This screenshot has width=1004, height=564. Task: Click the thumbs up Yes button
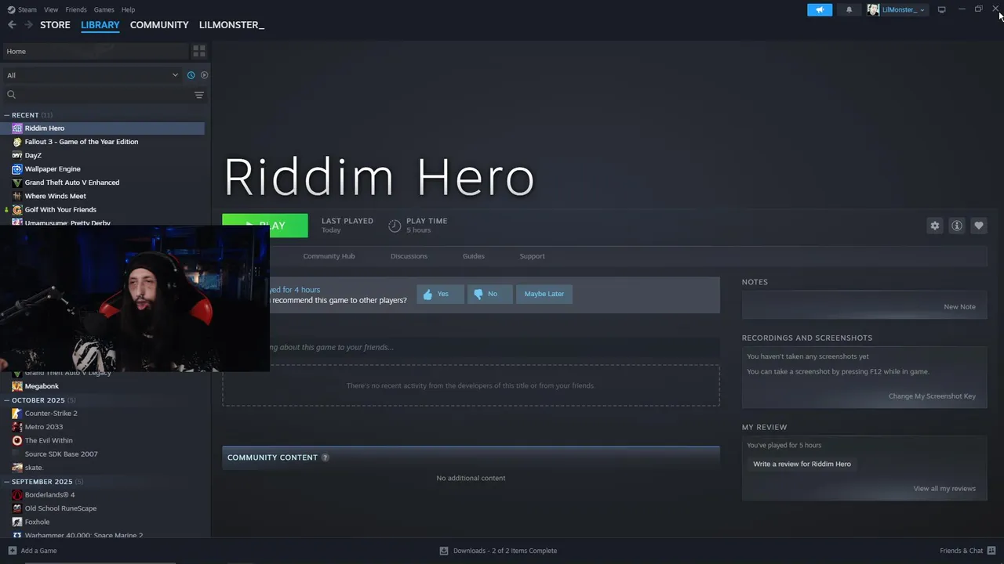tap(440, 294)
